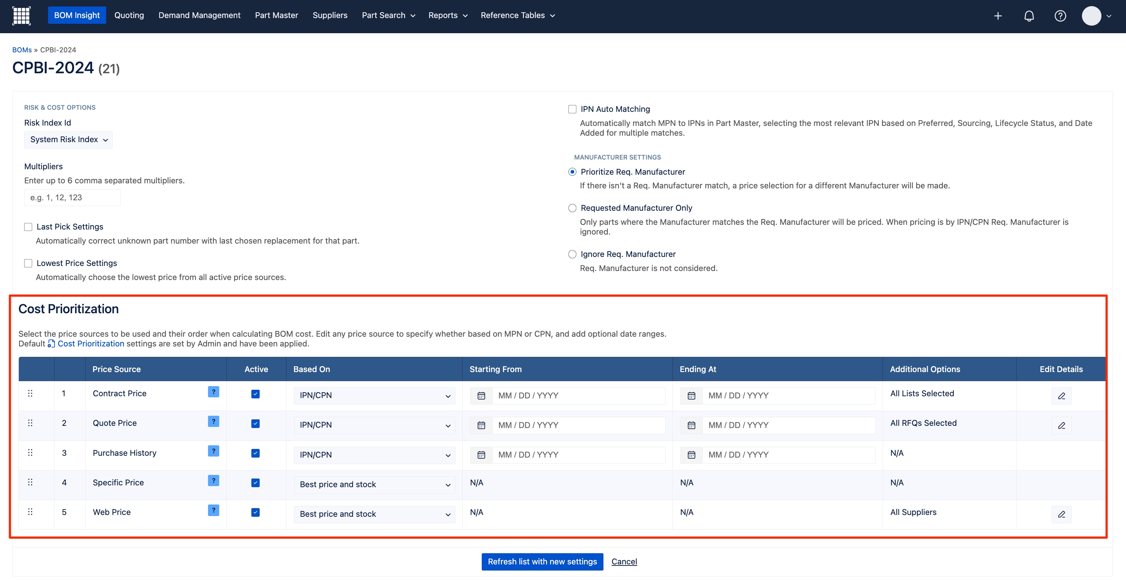Image resolution: width=1126 pixels, height=581 pixels.
Task: Show help tooltip for Contract Price
Action: (x=213, y=392)
